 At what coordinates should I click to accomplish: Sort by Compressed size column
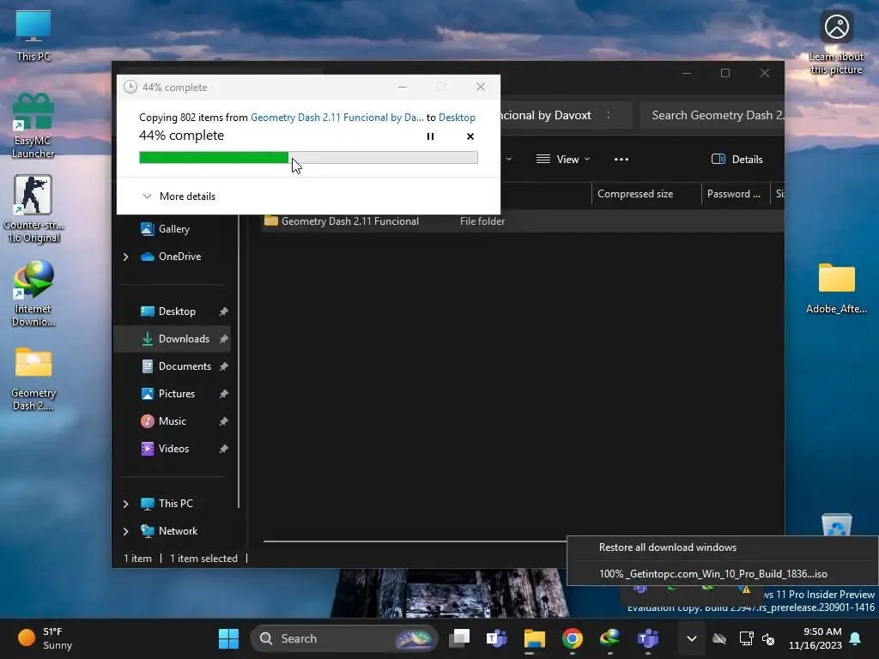(646, 194)
